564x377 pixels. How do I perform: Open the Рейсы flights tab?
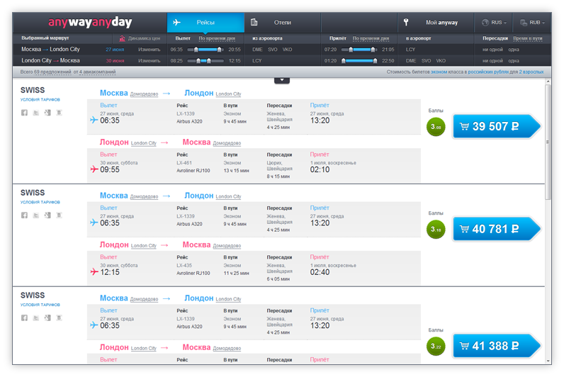[x=205, y=22]
